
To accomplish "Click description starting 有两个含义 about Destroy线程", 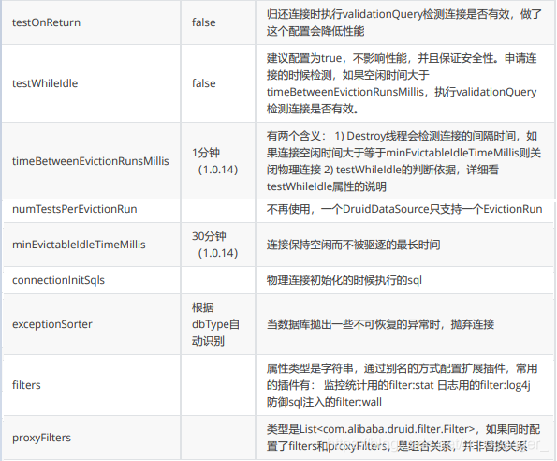I will pos(403,161).
